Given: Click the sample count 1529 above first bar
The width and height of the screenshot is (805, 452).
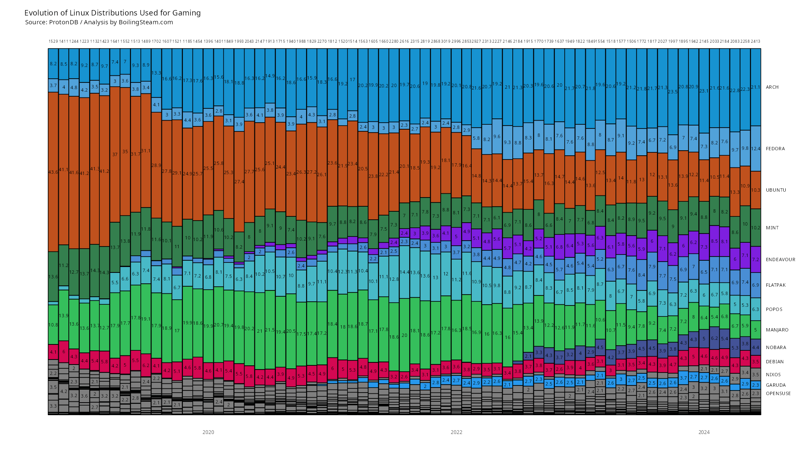Looking at the screenshot, I should [x=53, y=41].
